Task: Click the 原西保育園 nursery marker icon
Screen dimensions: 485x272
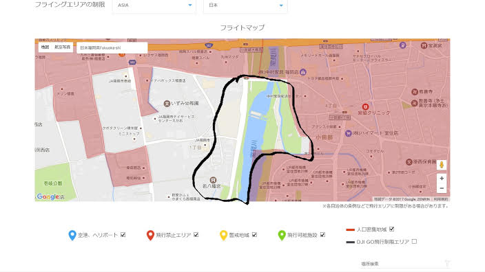Action: (x=409, y=162)
